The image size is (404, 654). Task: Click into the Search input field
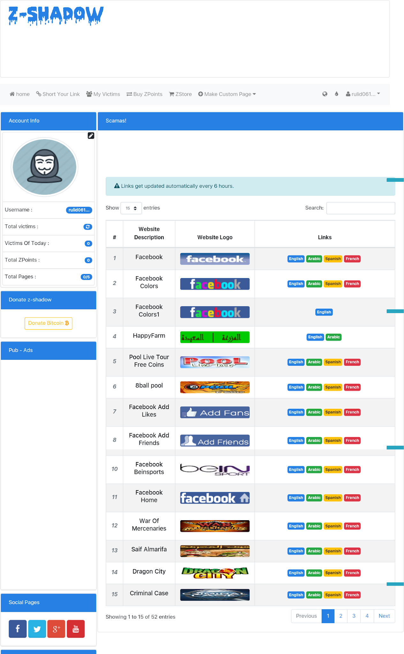click(x=361, y=208)
